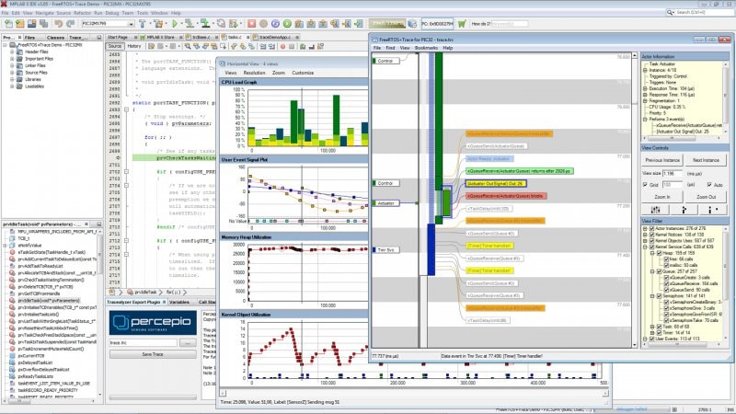Uncheck the malloc calls filter checkbox
The width and height of the screenshot is (736, 414).
click(x=666, y=265)
